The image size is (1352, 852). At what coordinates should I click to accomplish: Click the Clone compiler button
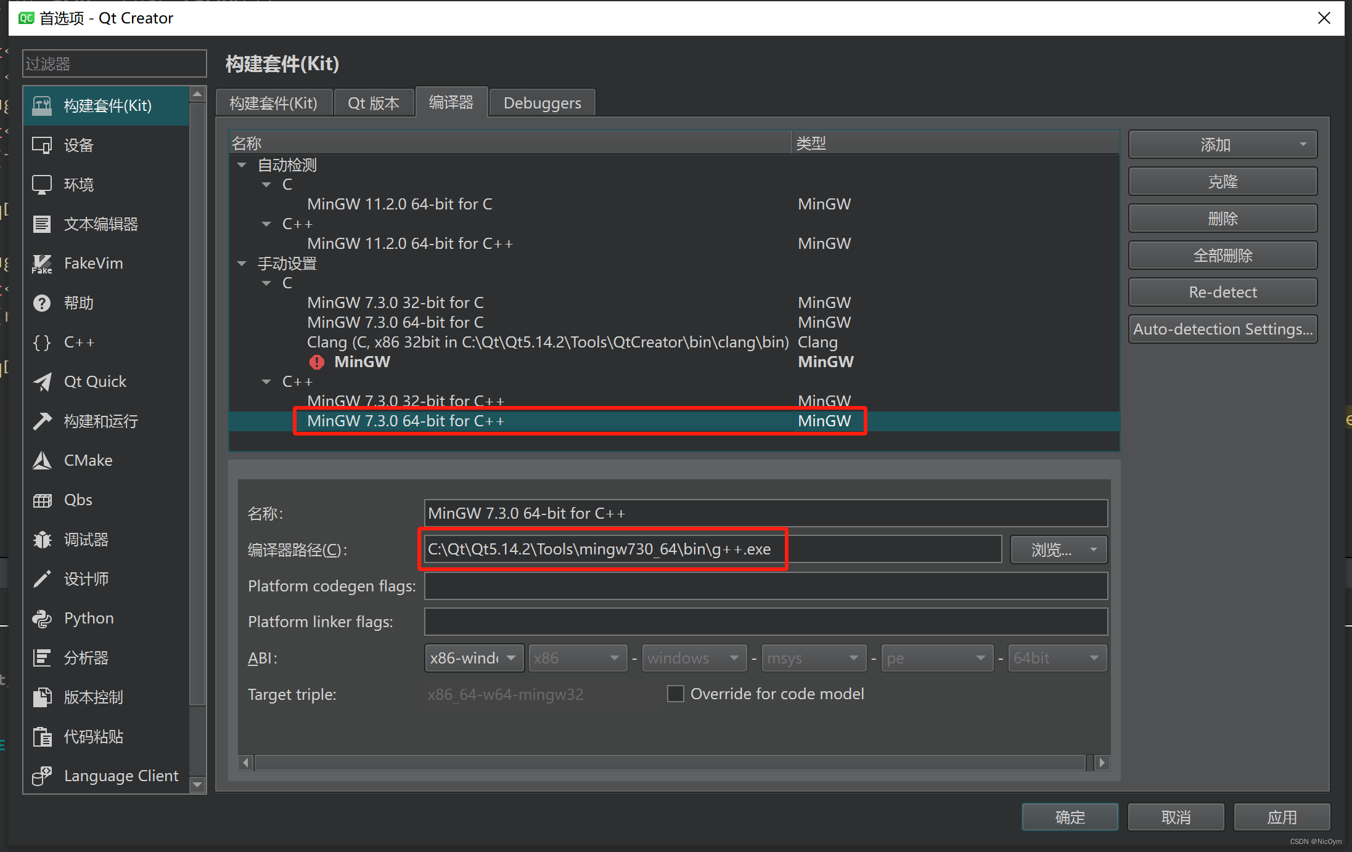click(1222, 182)
